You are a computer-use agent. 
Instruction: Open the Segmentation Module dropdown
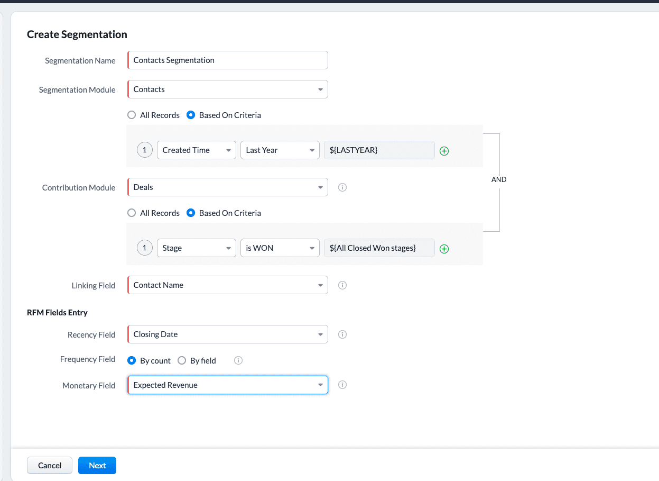pos(228,89)
